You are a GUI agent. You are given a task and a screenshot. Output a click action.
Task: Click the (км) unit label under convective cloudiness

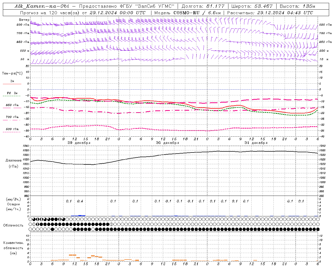coord(14,253)
